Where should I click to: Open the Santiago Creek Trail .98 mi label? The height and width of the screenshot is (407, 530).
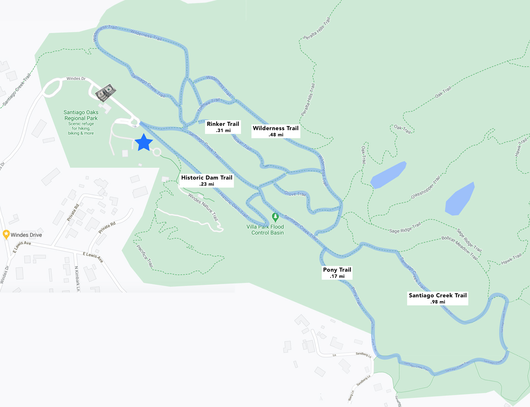tap(438, 298)
